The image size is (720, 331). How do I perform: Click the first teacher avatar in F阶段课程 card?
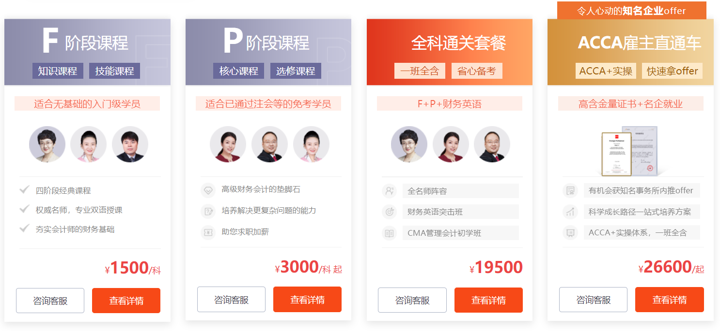point(47,144)
